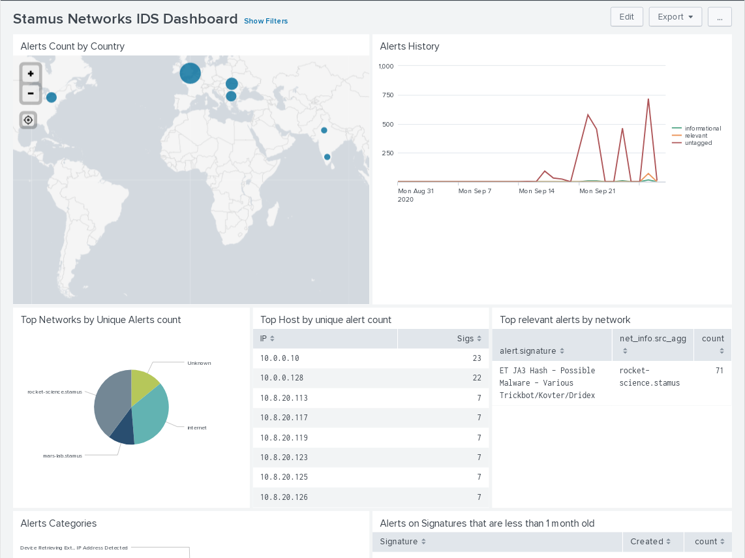Image resolution: width=745 pixels, height=558 pixels.
Task: Toggle the relevant series in legend
Action: [695, 136]
